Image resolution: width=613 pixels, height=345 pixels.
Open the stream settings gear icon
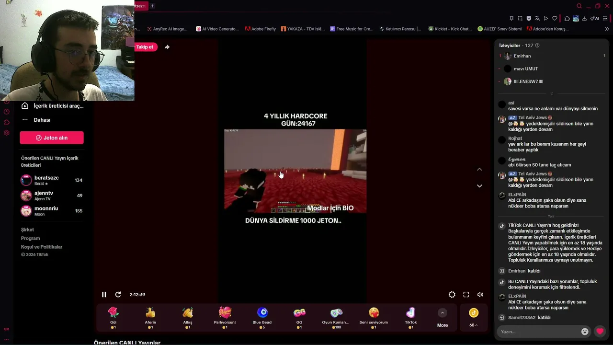[x=452, y=295]
